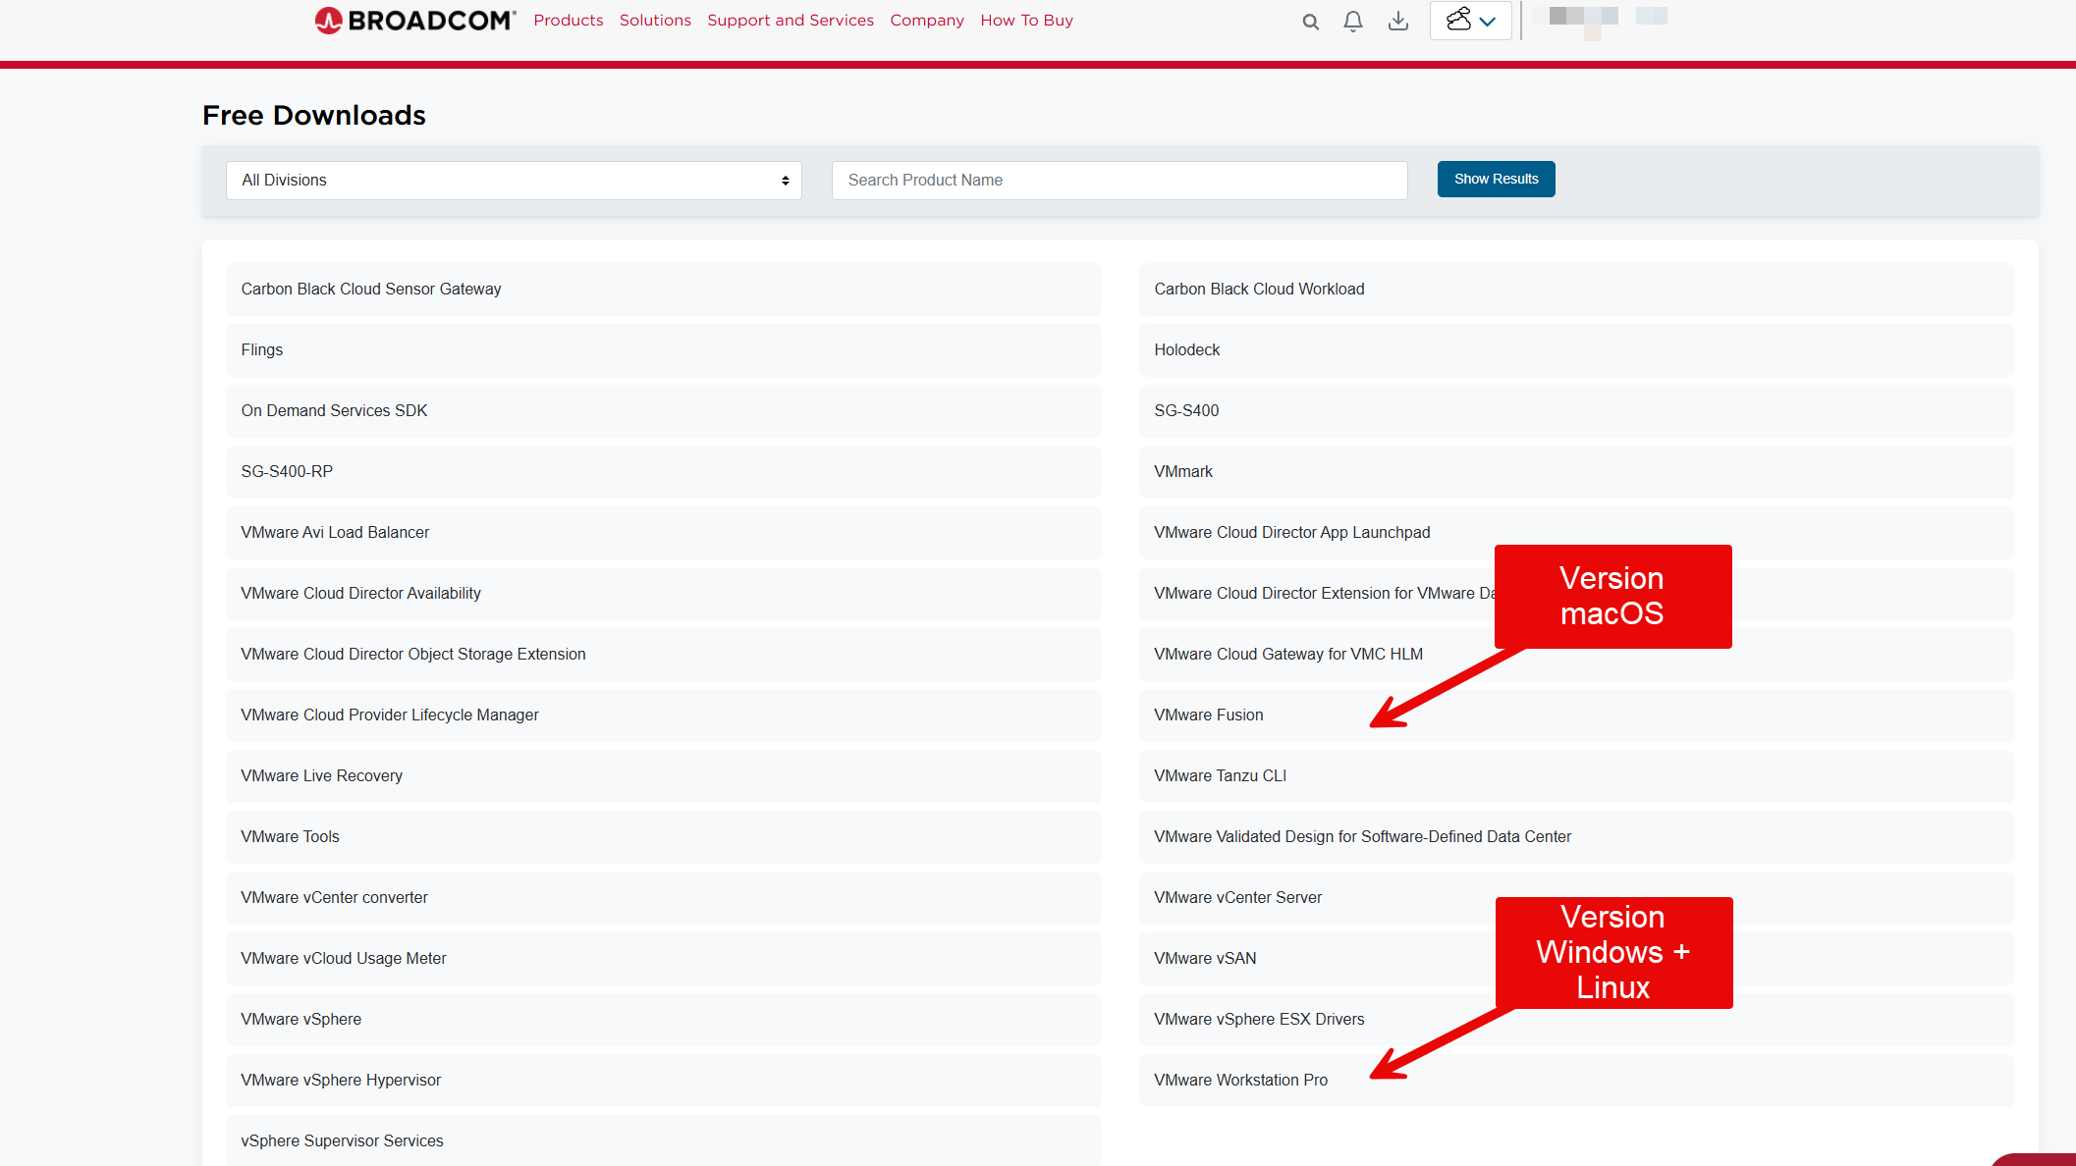Select the VMware vSphere entry
This screenshot has width=2076, height=1166.
(x=664, y=1020)
